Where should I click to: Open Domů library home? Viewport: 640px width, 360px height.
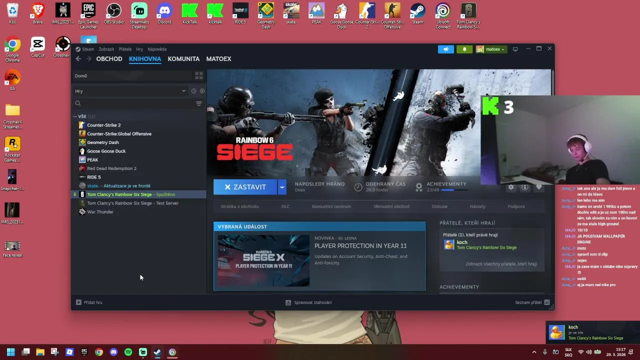click(132, 75)
